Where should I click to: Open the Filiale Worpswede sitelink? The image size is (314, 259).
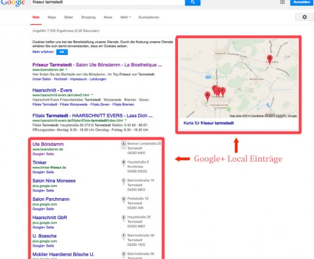74,105
